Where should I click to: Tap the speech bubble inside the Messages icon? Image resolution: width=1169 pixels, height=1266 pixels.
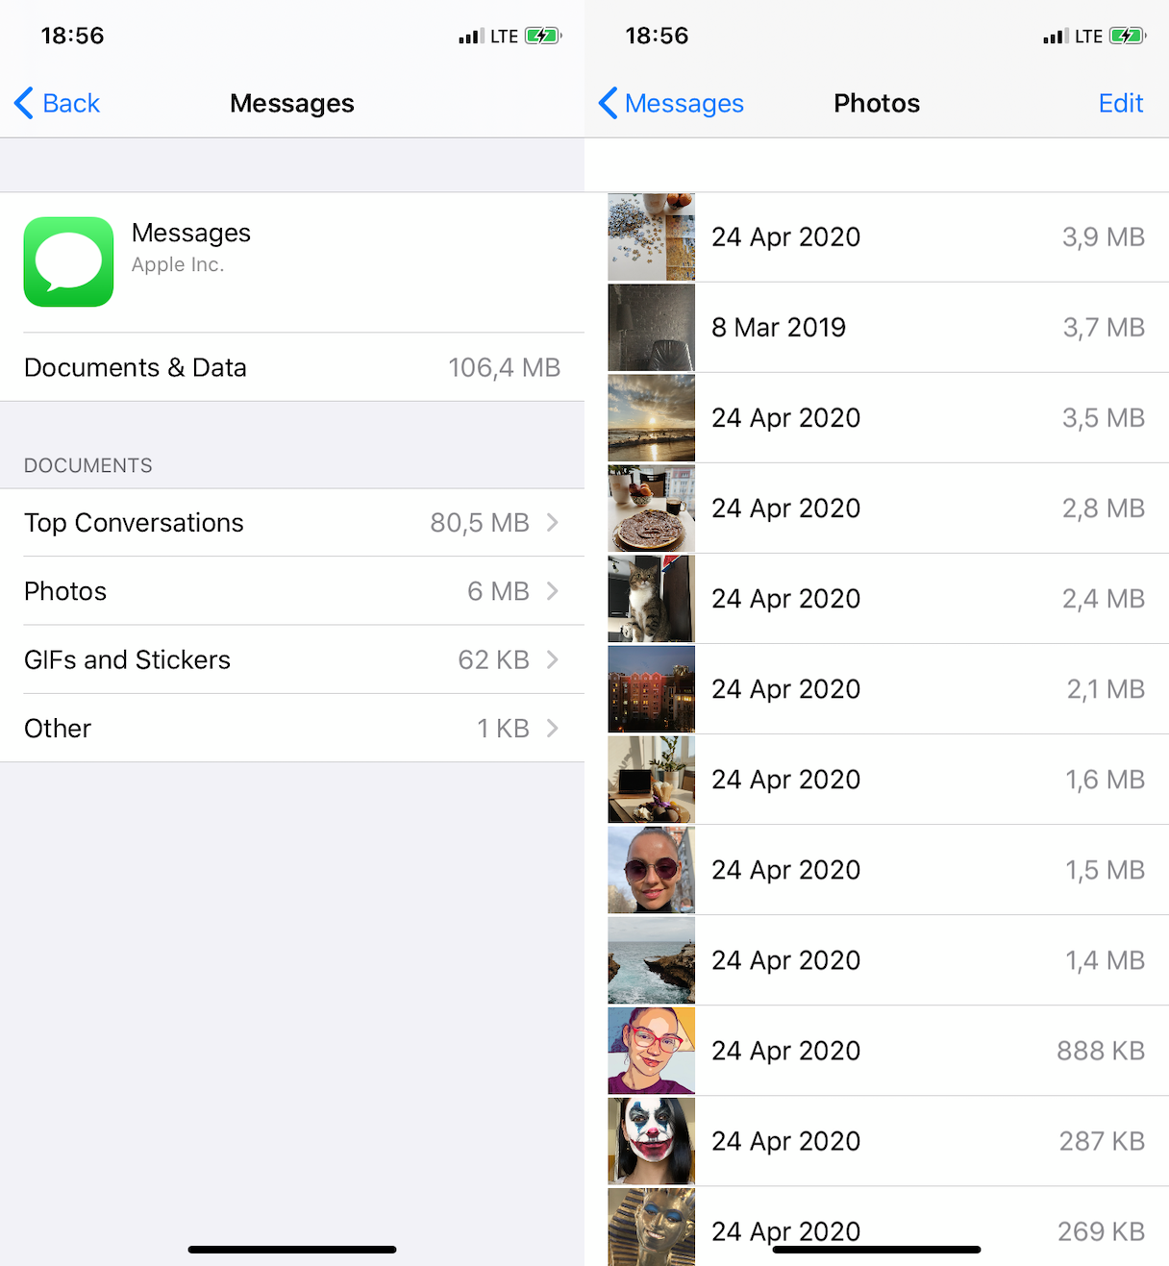pos(68,259)
